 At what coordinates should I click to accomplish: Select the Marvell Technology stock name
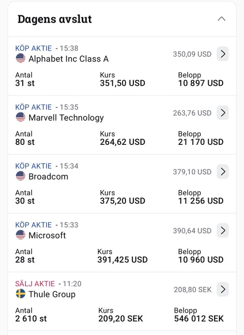coord(66,118)
